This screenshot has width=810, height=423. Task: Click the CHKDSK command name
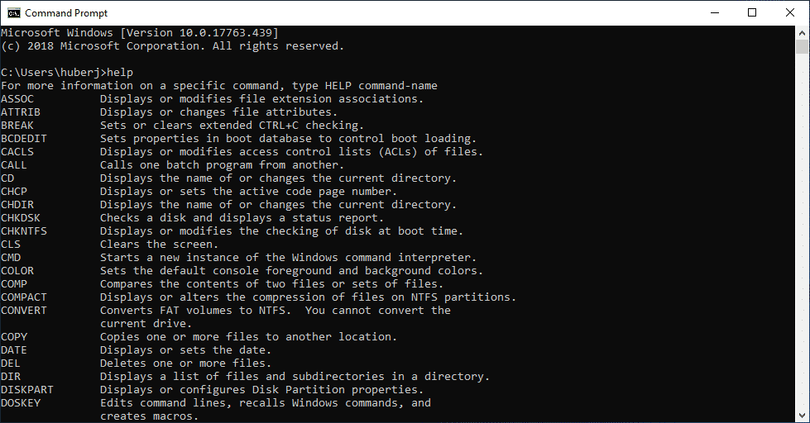pyautogui.click(x=20, y=217)
